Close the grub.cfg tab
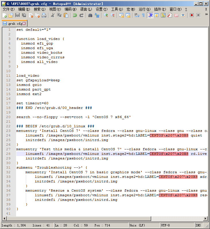The width and height of the screenshot is (210, 229). (24, 24)
